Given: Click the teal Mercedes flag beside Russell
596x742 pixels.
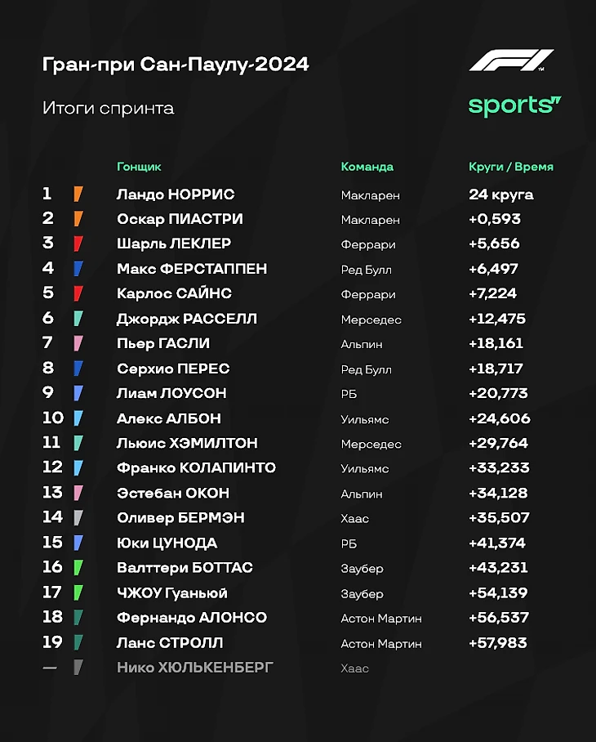Looking at the screenshot, I should coord(78,319).
